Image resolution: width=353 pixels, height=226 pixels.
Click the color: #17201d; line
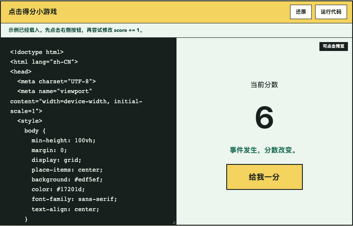point(58,189)
